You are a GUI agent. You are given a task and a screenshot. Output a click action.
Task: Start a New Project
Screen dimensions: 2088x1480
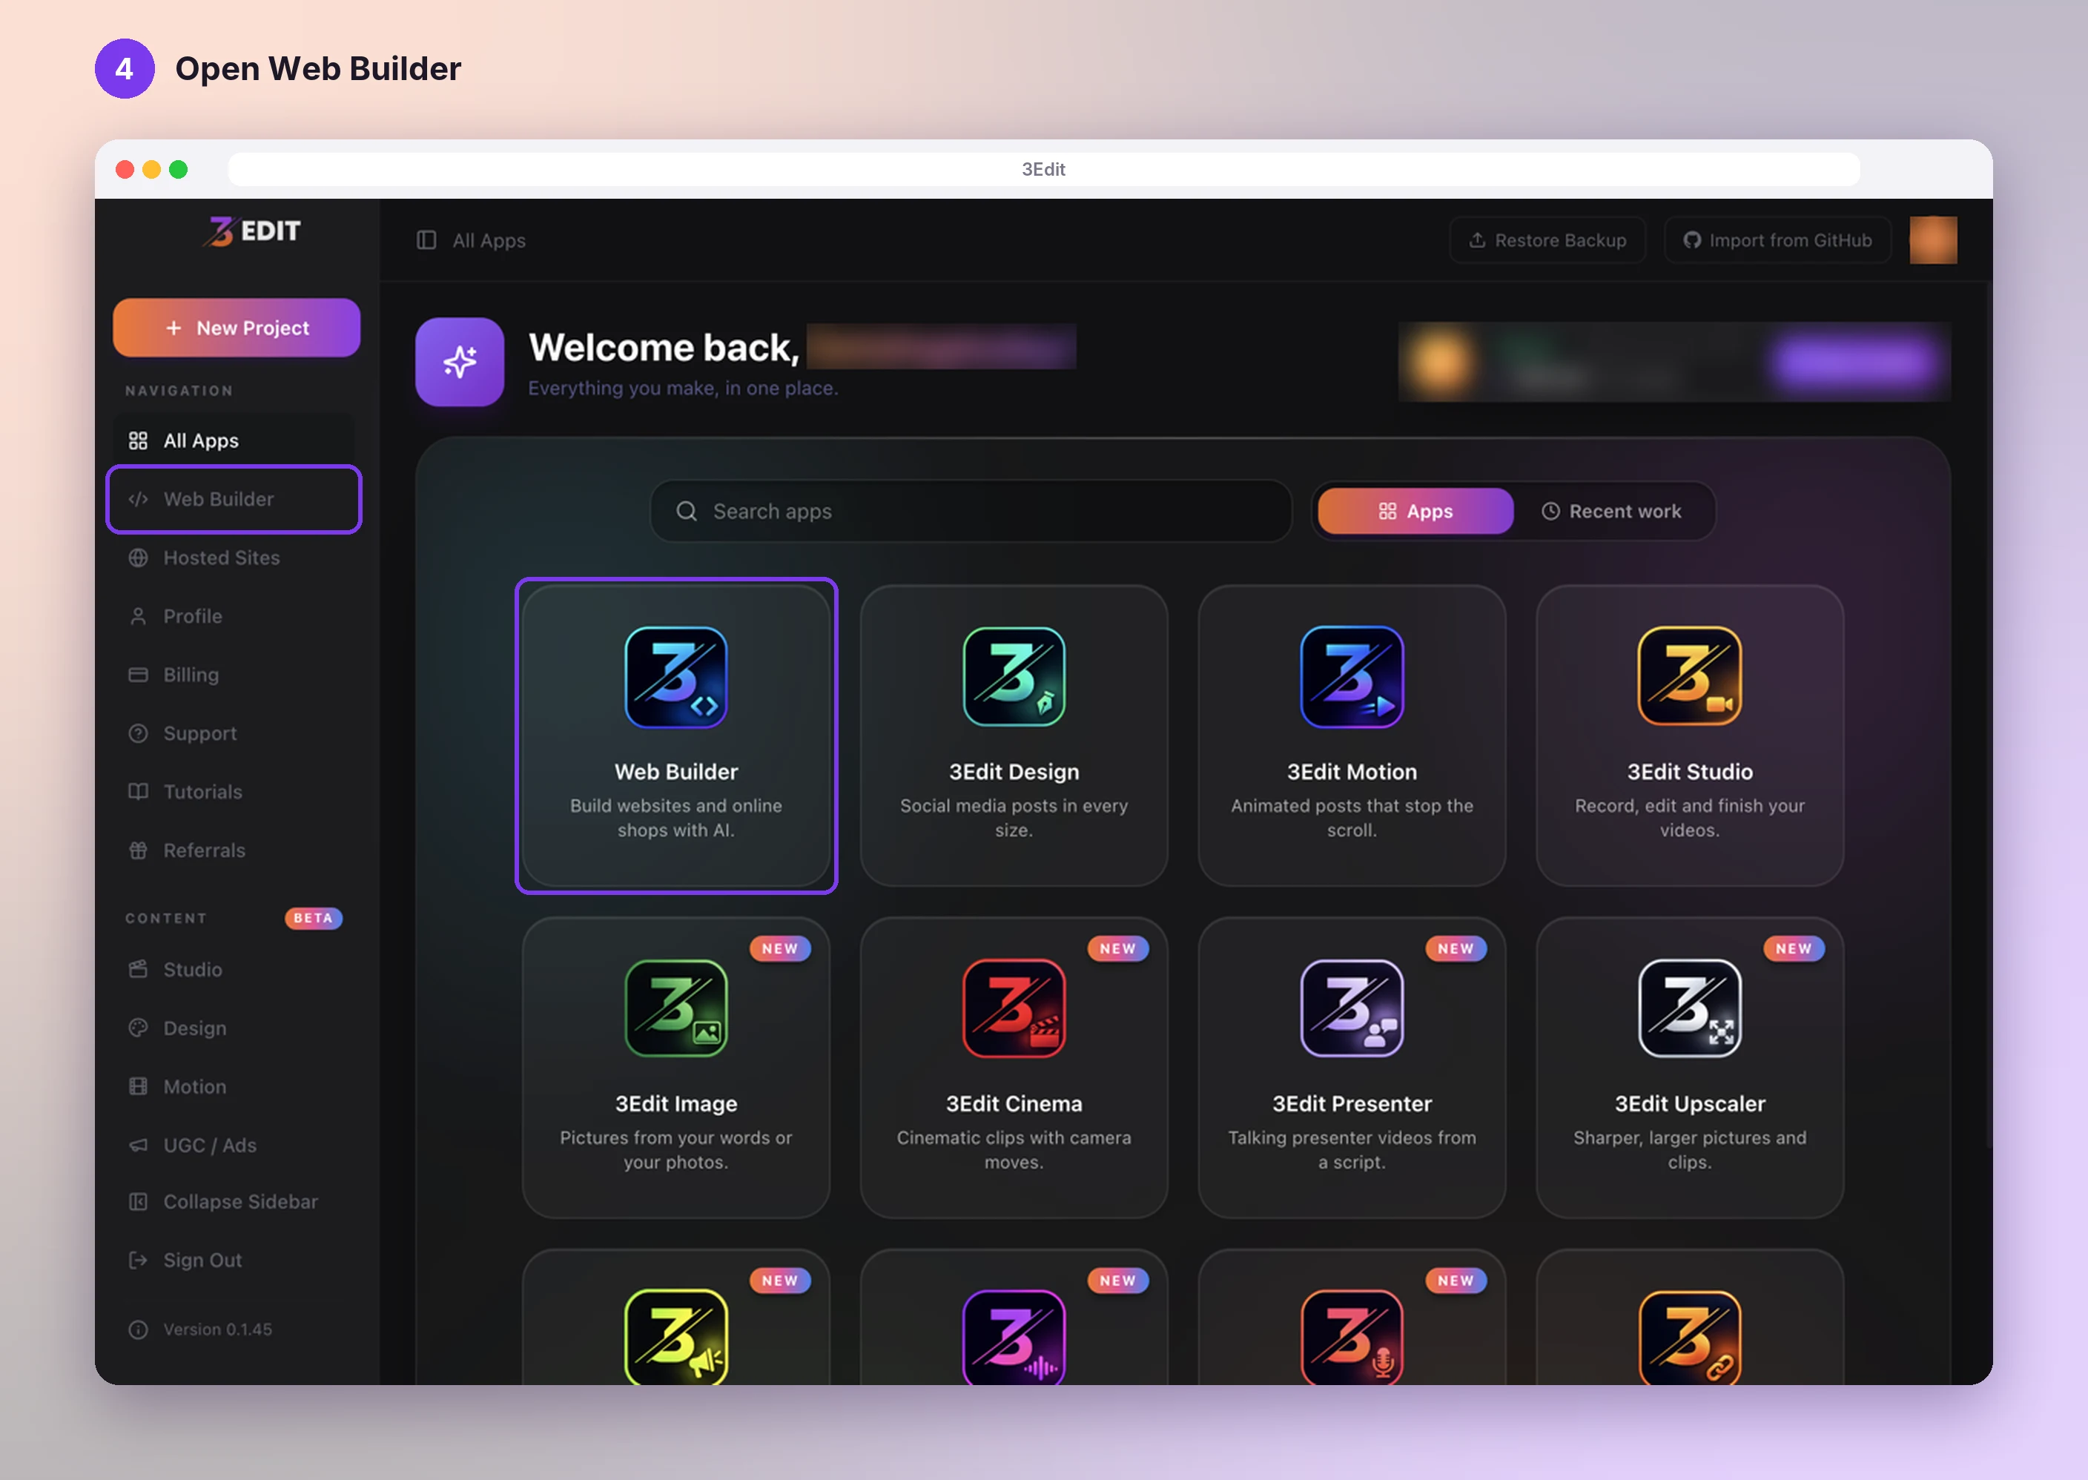(236, 327)
